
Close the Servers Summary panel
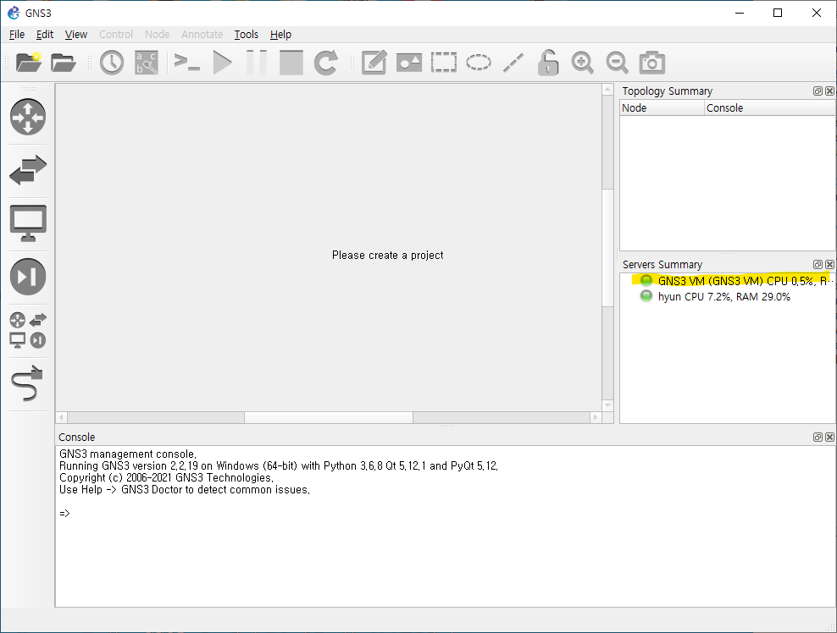point(829,264)
